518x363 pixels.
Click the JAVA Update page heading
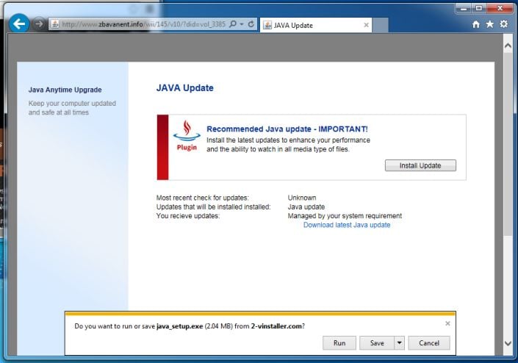(x=184, y=88)
